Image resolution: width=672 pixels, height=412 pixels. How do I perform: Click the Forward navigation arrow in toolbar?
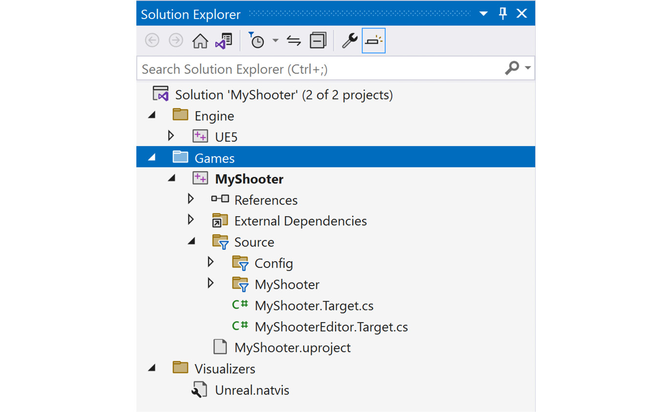[176, 41]
